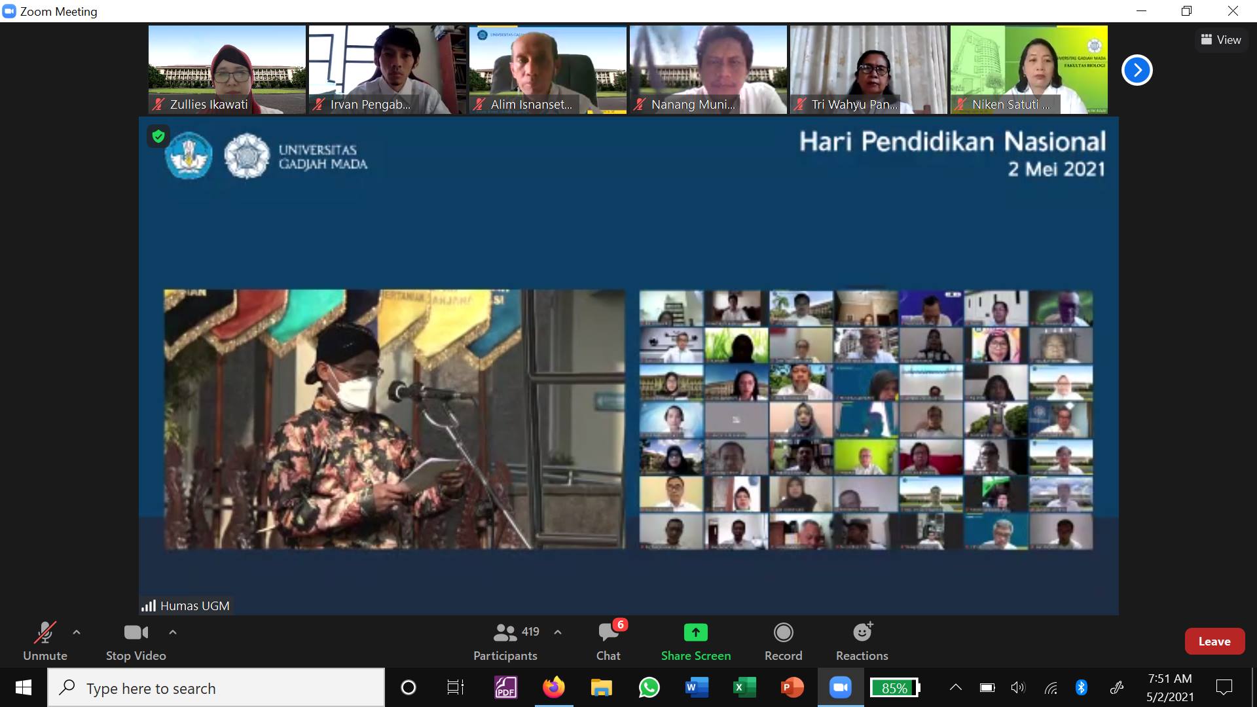Open the Participants panel
The width and height of the screenshot is (1257, 707).
click(x=505, y=642)
